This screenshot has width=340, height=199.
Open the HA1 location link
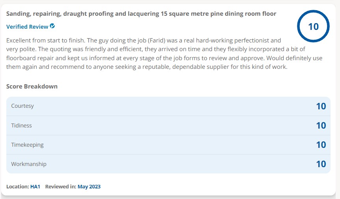coord(35,187)
